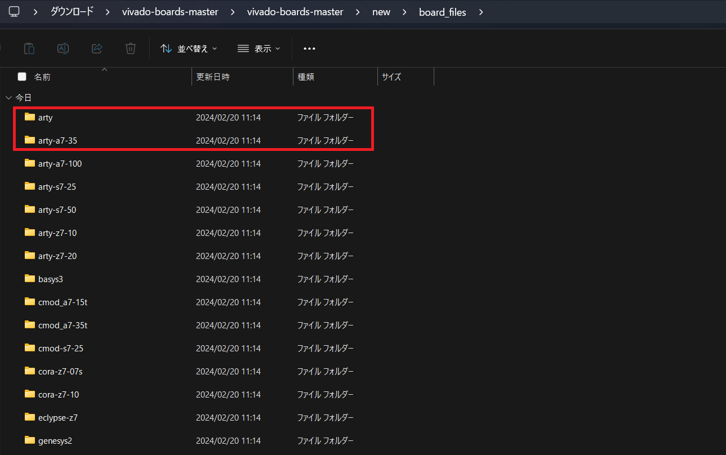Select the cmod_a7-15t folder icon
The height and width of the screenshot is (455, 726).
[x=30, y=302]
